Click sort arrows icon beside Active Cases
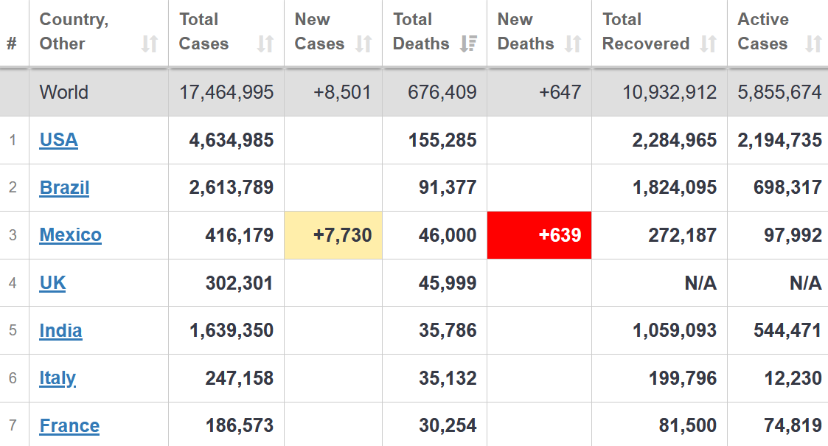This screenshot has height=446, width=828. [813, 44]
